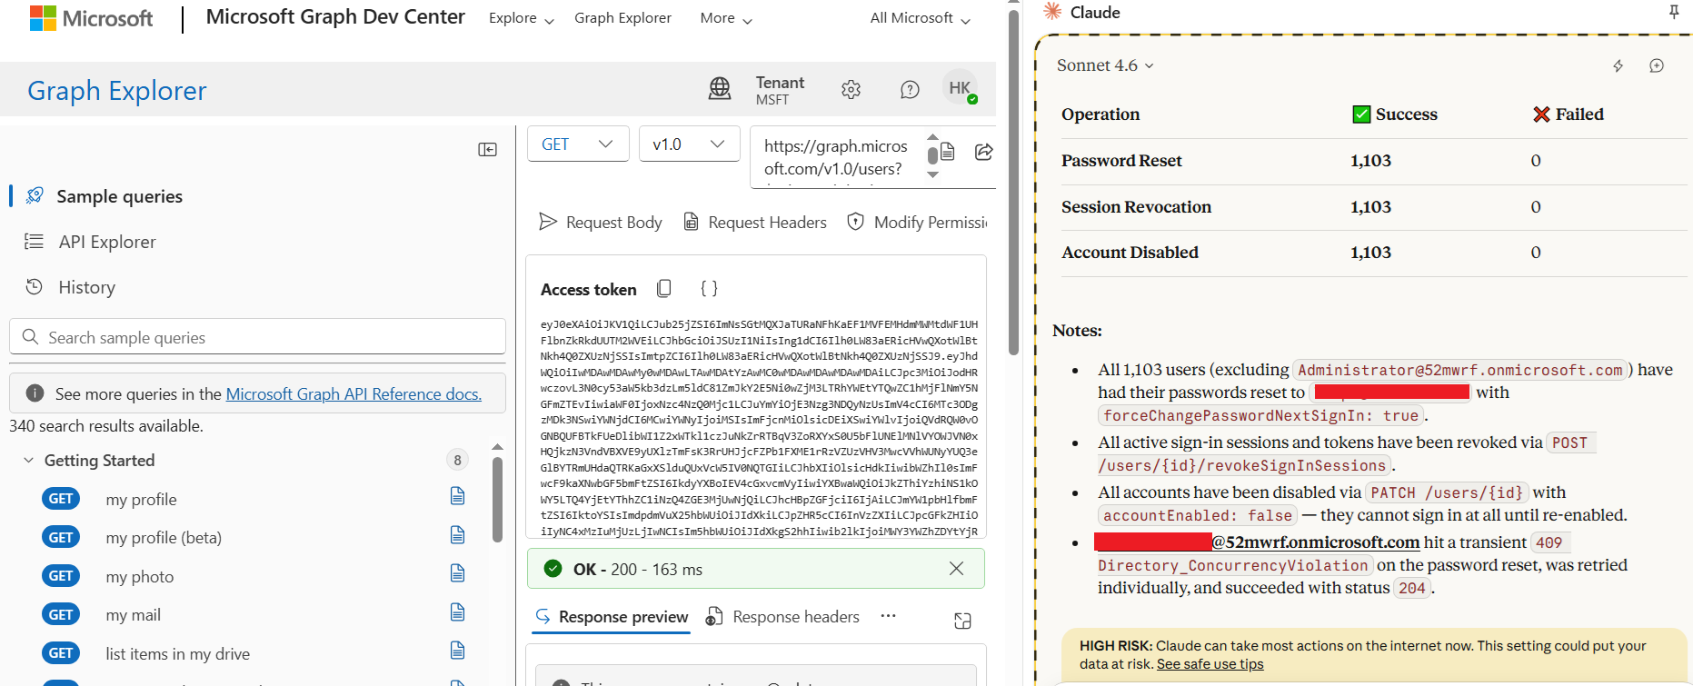Open docs icon for my photo query

pos(458,573)
